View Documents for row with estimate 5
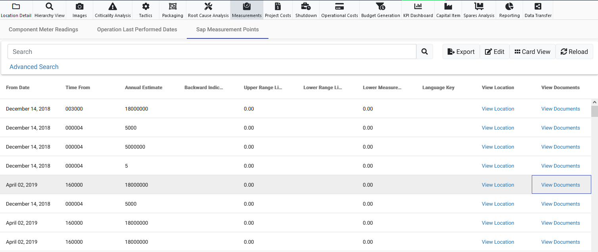Viewport: 598px width, 252px height. click(x=560, y=166)
